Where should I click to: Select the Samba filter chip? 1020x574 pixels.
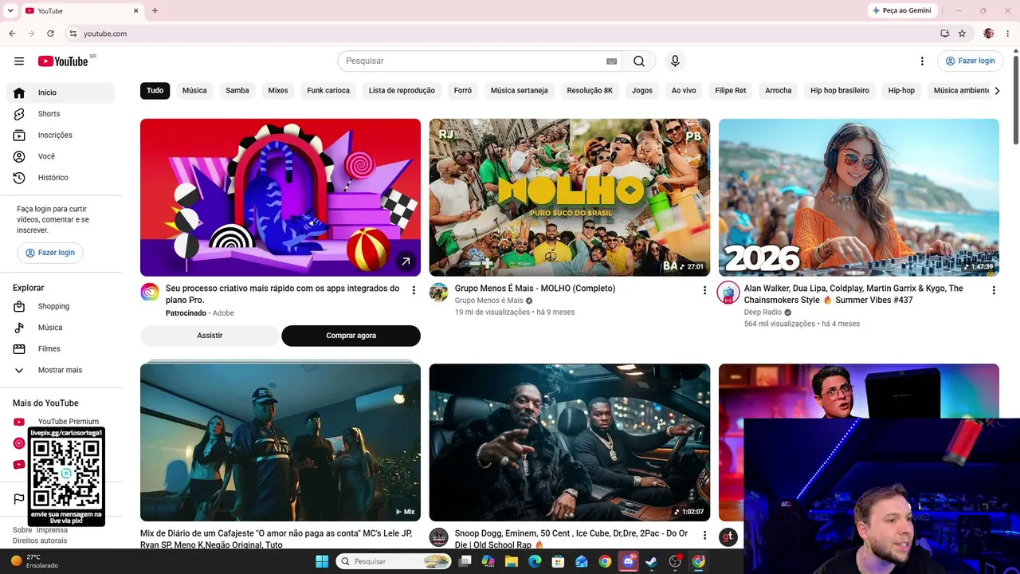237,91
